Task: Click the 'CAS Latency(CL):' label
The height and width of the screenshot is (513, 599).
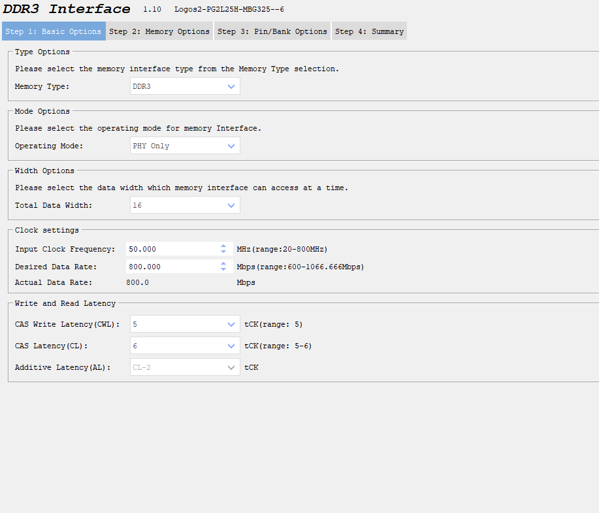Action: [x=51, y=346]
